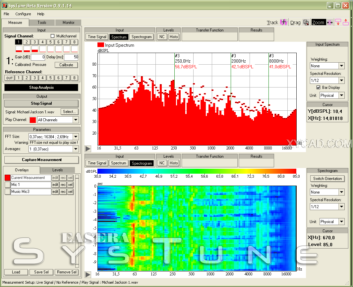The width and height of the screenshot is (353, 287).
Task: Click the pink download-to-overlay icon
Action: [x=338, y=22]
